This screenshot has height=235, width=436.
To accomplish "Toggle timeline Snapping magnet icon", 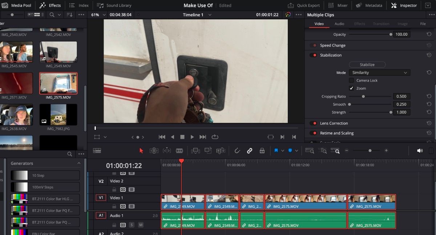I will [237, 151].
